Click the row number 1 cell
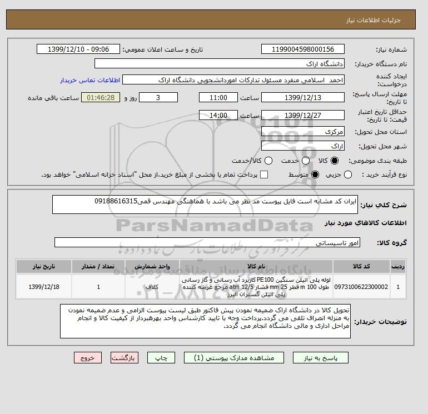Viewport: 428px width, 414px height. click(398, 287)
